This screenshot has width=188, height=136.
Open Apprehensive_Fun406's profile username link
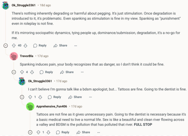click(x=52, y=106)
